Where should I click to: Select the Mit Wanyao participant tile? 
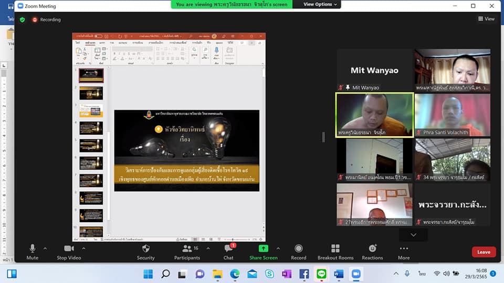coord(374,70)
